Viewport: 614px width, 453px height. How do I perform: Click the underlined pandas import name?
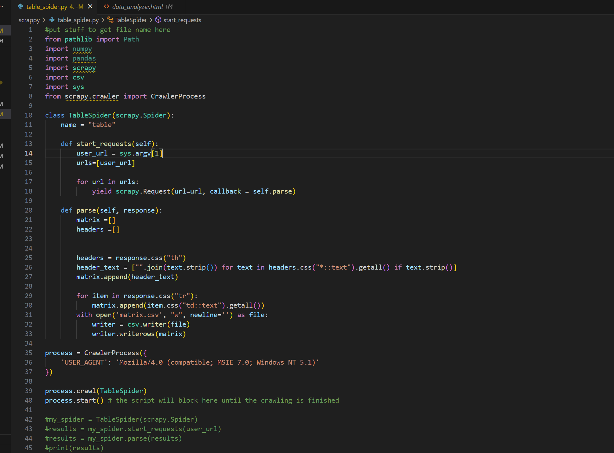tap(84, 58)
